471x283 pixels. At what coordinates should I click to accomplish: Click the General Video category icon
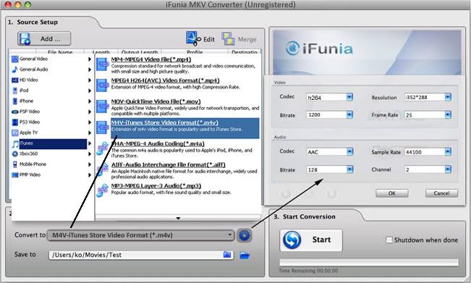(15, 59)
